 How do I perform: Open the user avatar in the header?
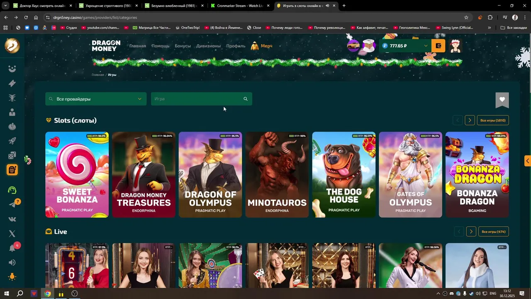click(x=455, y=46)
